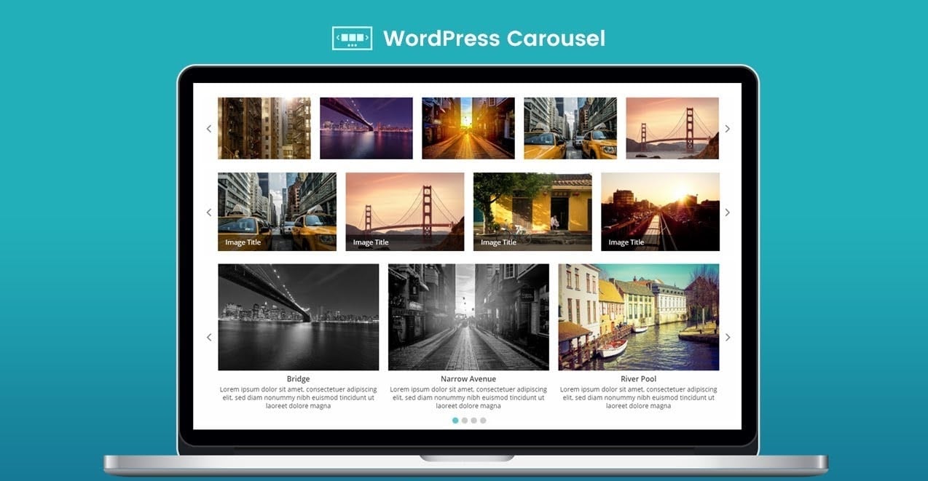
Task: Open the yellow taxis thumbnail in top row
Action: click(570, 128)
